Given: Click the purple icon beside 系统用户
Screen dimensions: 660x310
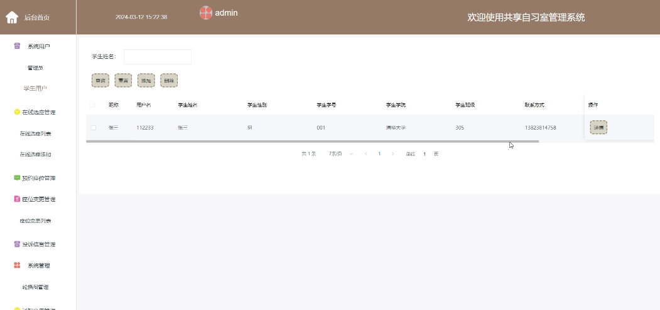Looking at the screenshot, I should pos(17,46).
